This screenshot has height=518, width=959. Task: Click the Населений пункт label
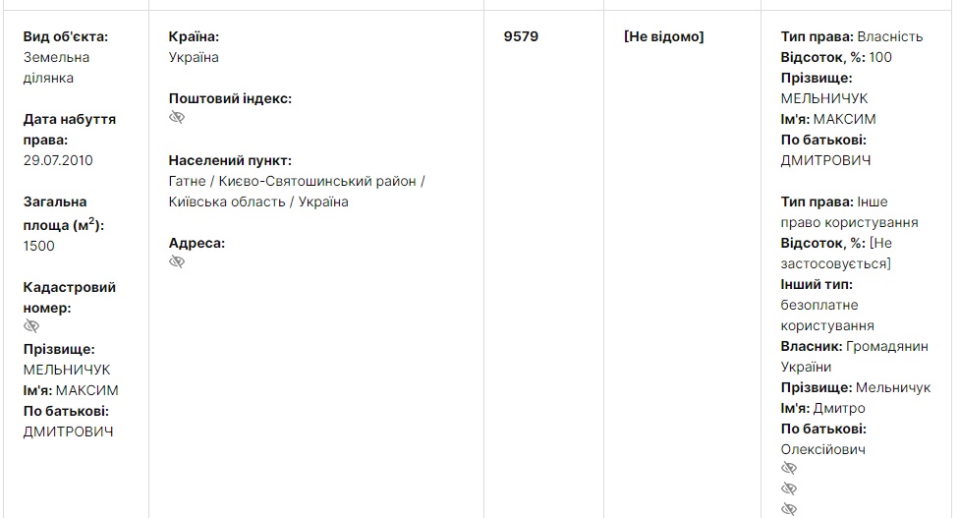tap(230, 160)
